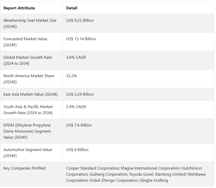Select the "Global Market Growth Rate" cell

coord(28,60)
